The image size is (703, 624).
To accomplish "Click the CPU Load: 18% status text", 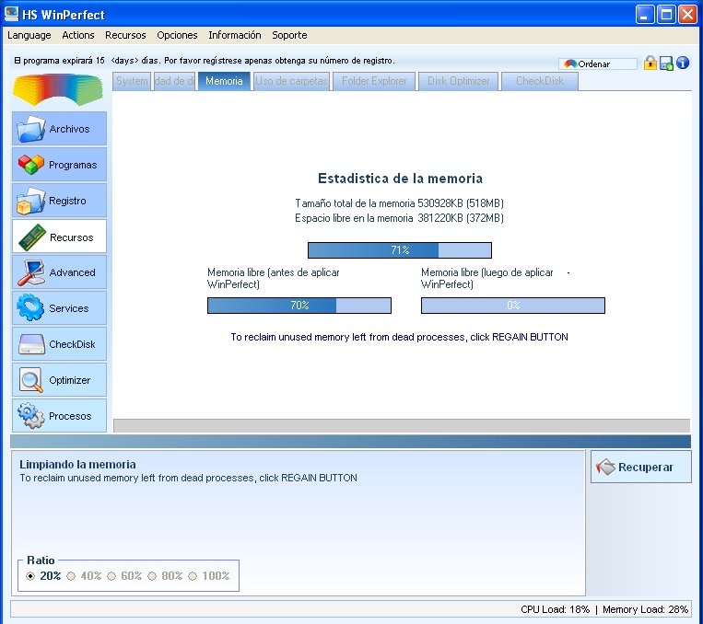I will click(x=555, y=609).
